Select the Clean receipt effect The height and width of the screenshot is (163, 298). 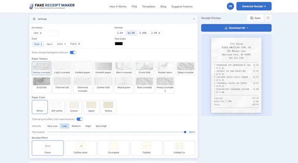[x=48, y=148]
